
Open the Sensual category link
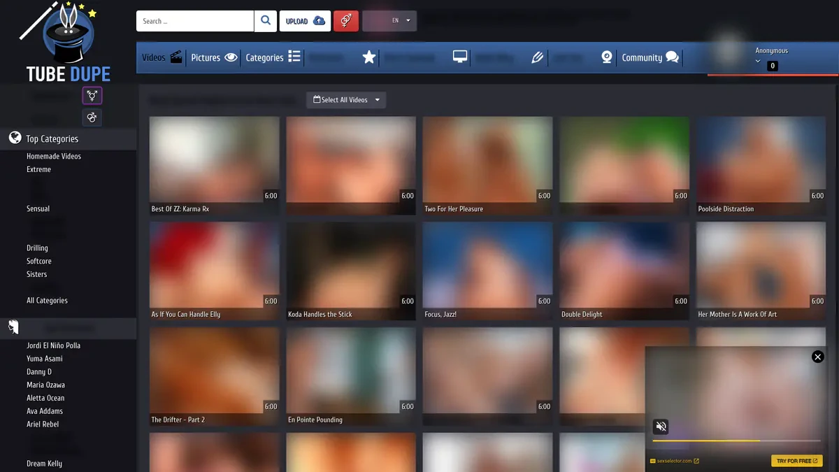(38, 208)
